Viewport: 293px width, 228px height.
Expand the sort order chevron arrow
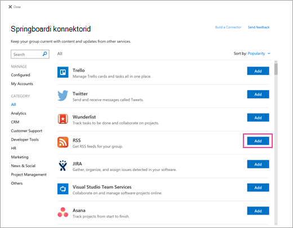tap(269, 53)
